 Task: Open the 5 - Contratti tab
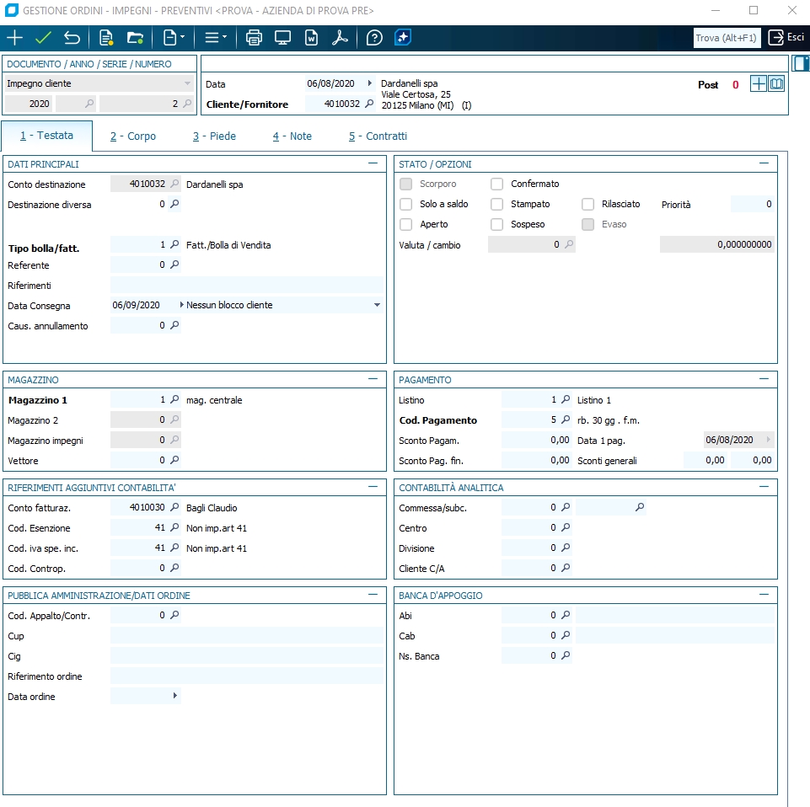pyautogui.click(x=378, y=136)
